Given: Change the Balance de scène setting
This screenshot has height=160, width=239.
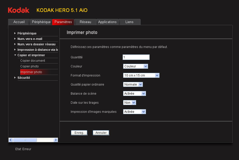Looking at the screenshot, I should coord(134,94).
